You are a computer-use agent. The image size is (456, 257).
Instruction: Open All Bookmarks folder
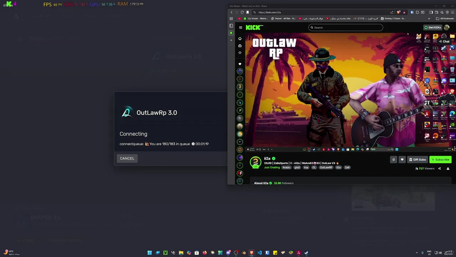pos(446,19)
